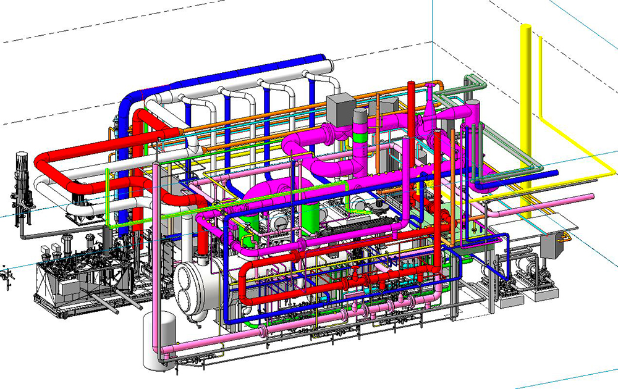Image resolution: width=618 pixels, height=389 pixels.
Task: Select the tall thick yellow vertical pipe
Action: click(526, 118)
